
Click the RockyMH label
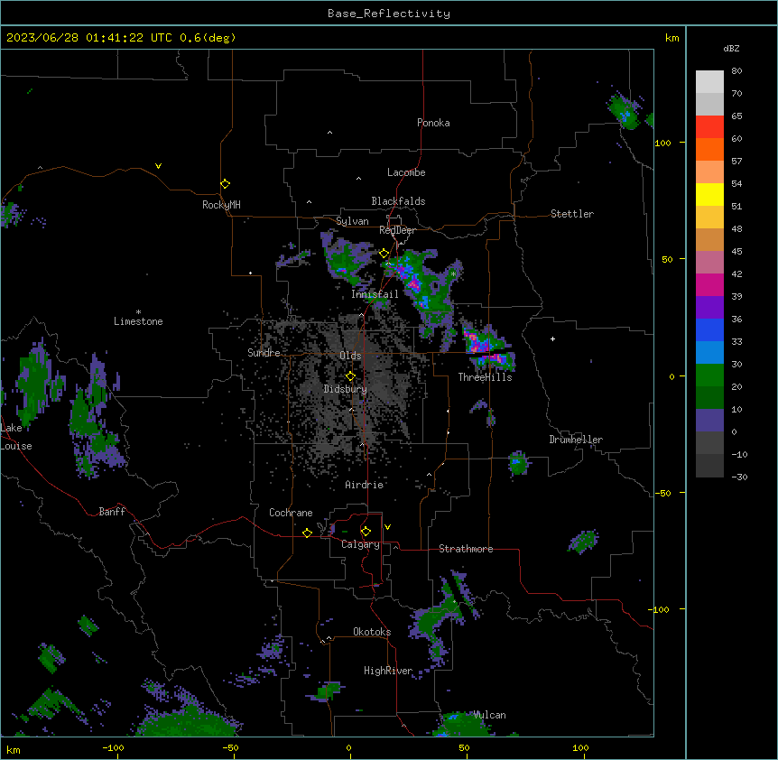pos(221,205)
